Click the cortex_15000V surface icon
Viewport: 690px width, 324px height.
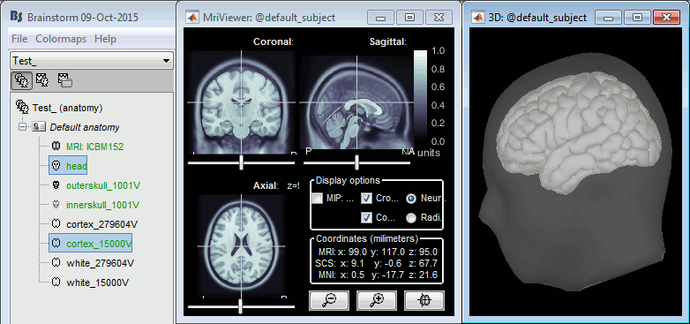coord(56,244)
